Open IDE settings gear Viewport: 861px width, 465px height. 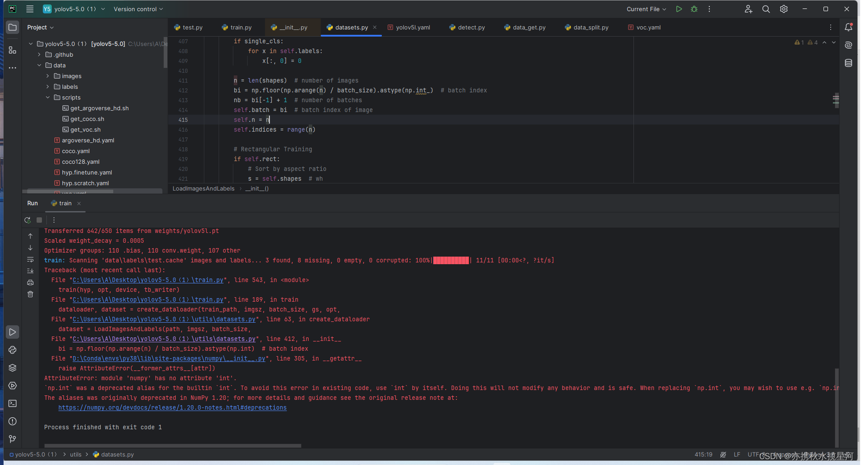[784, 9]
